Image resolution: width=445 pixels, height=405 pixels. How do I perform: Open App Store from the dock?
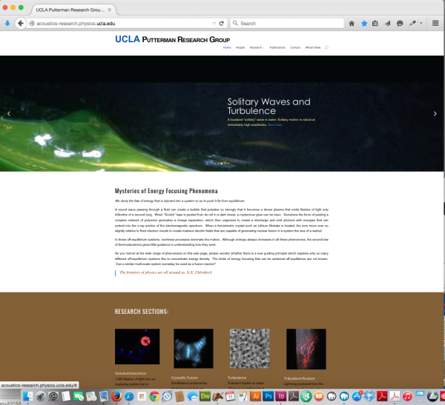[x=357, y=396]
